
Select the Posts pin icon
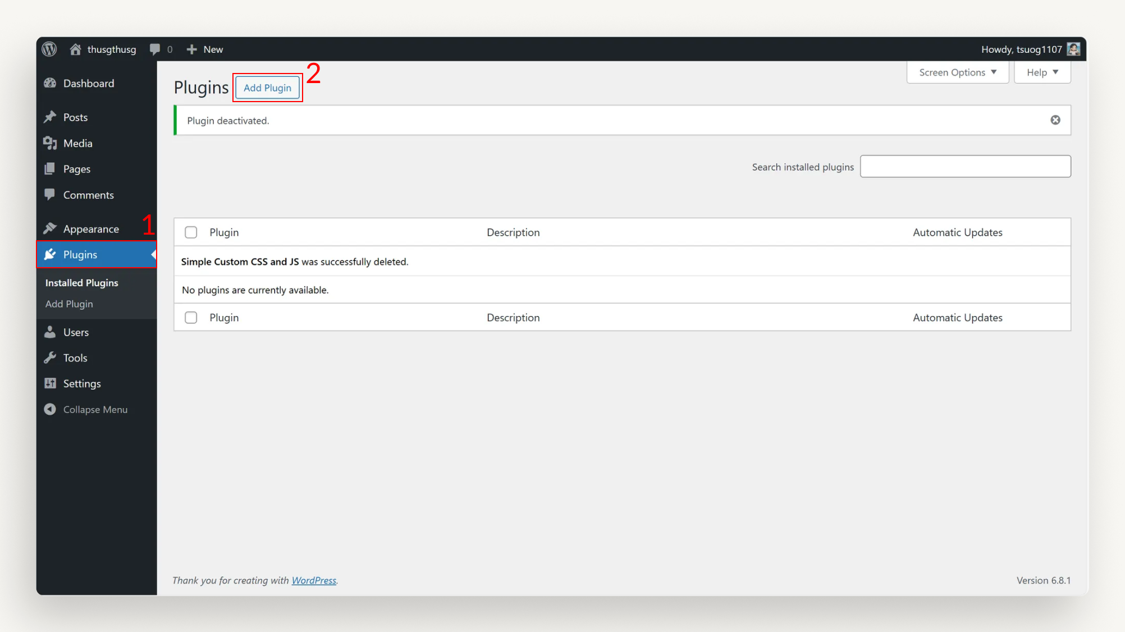coord(51,117)
